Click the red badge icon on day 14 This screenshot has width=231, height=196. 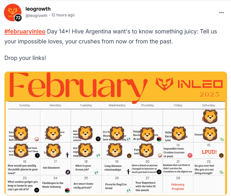190,155
